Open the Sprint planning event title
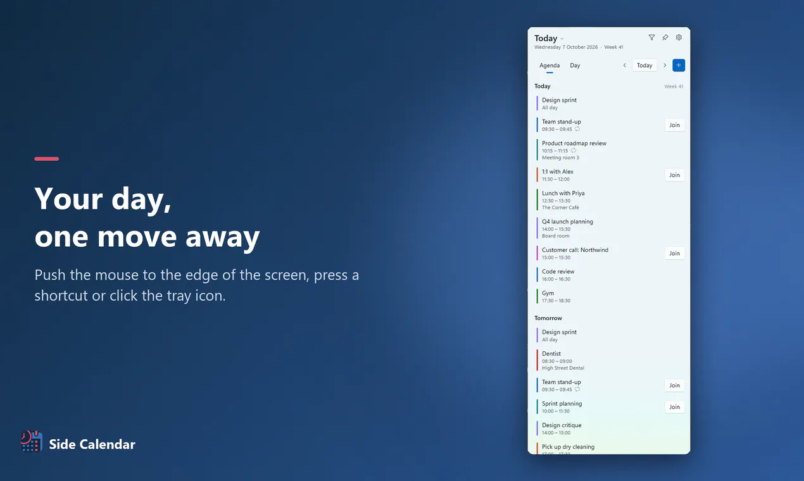Image resolution: width=804 pixels, height=481 pixels. tap(562, 404)
